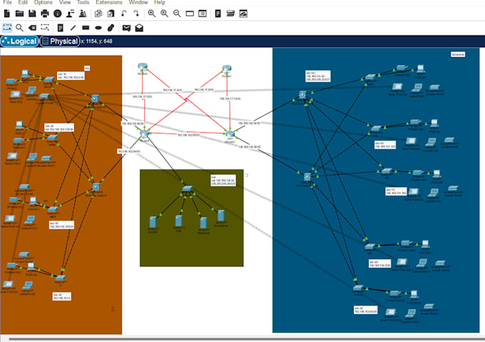The image size is (485, 342).
Task: Click the Zoom Reset magnifier icon
Action: point(164,14)
